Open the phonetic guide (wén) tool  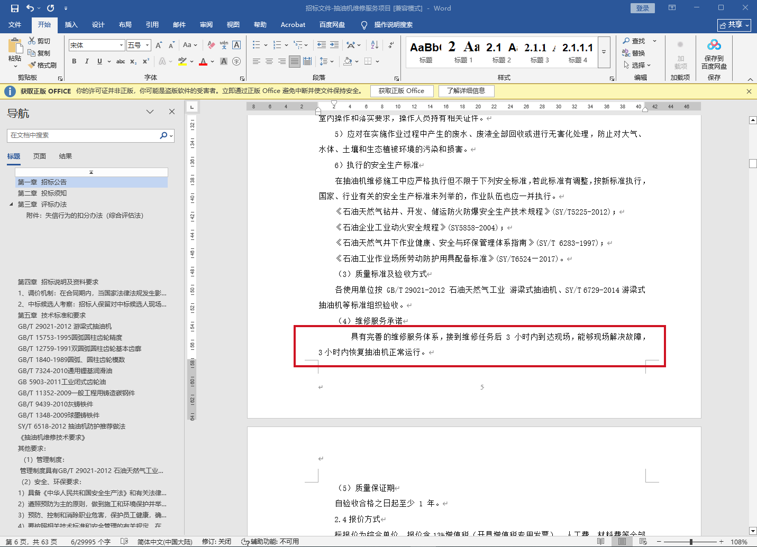coord(224,45)
